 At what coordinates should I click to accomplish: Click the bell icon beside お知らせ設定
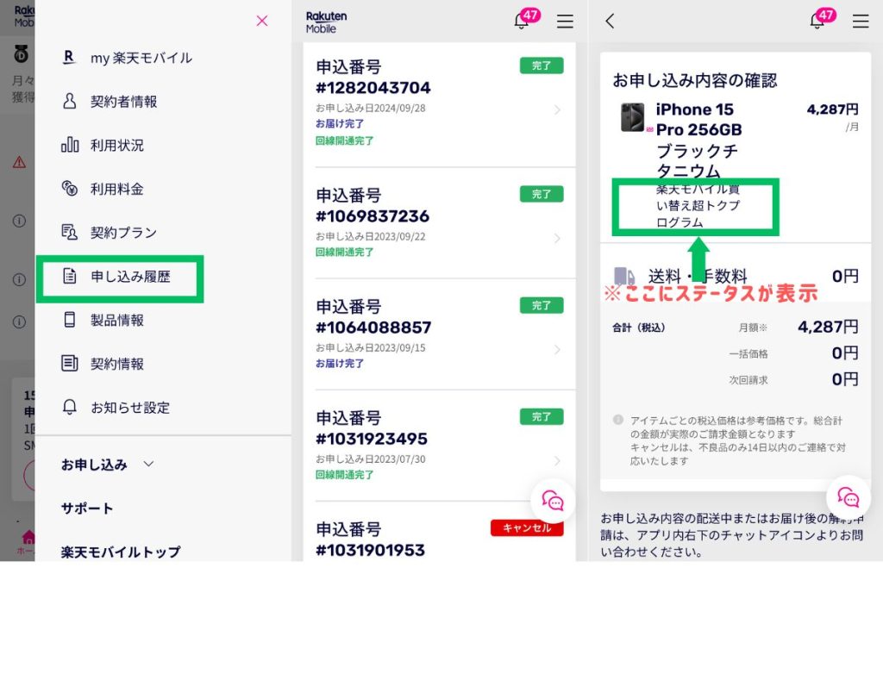(x=69, y=407)
